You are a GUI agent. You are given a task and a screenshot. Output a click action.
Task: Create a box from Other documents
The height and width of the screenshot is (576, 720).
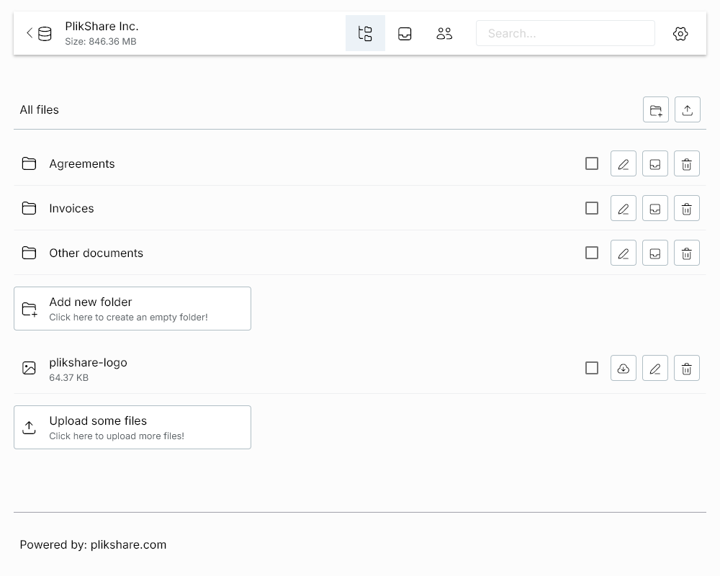coord(655,253)
